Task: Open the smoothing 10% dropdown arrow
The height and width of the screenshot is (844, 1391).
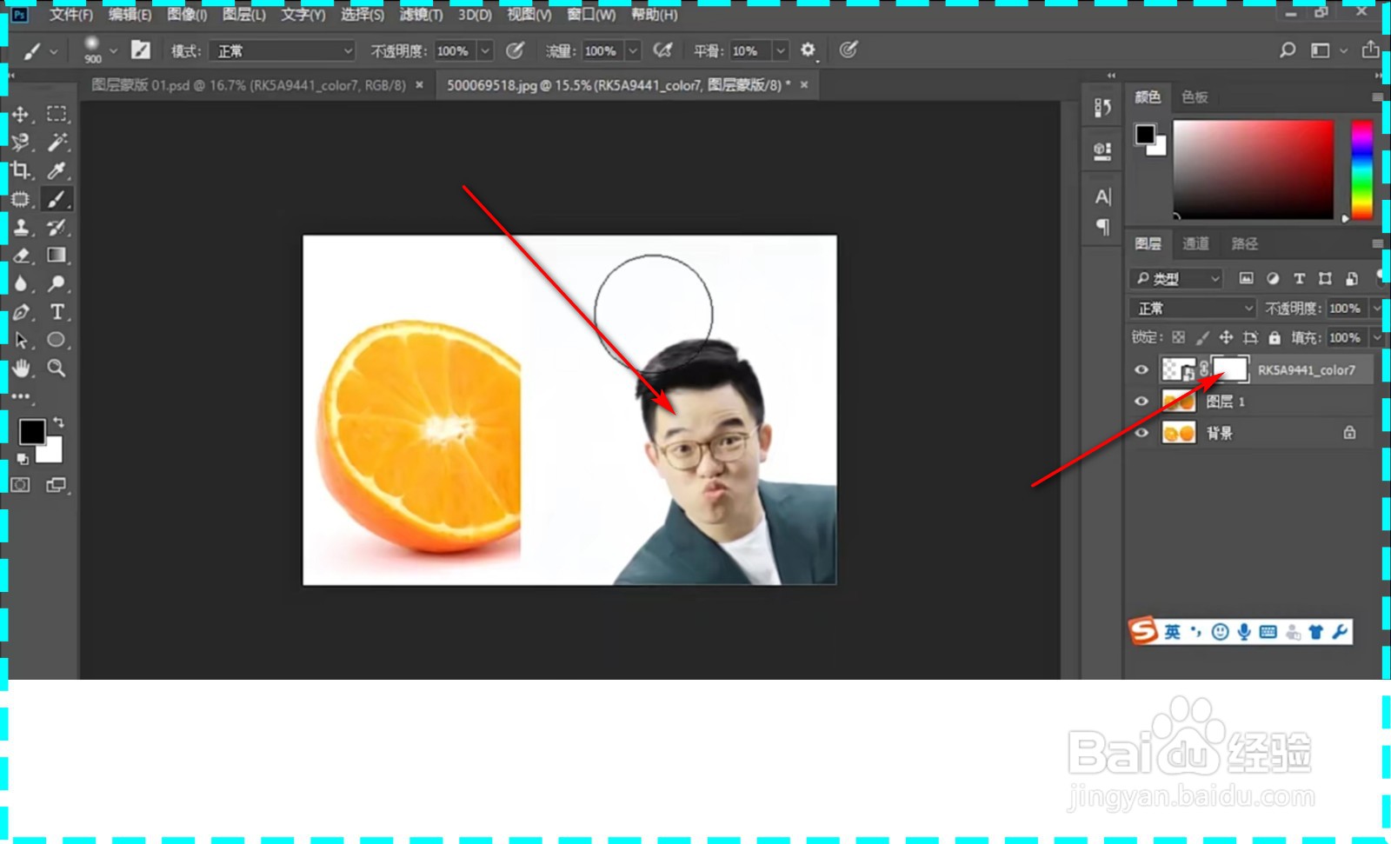Action: coord(781,51)
